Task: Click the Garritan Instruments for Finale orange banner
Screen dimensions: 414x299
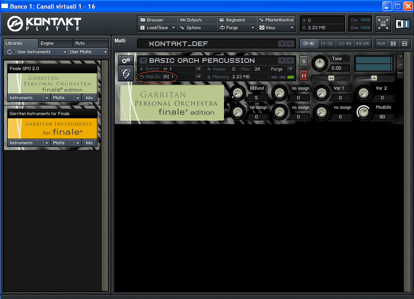Action: [52, 128]
